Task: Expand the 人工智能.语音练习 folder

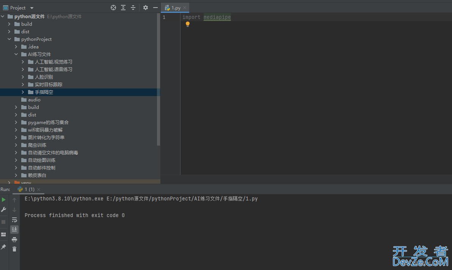Action: (23, 69)
